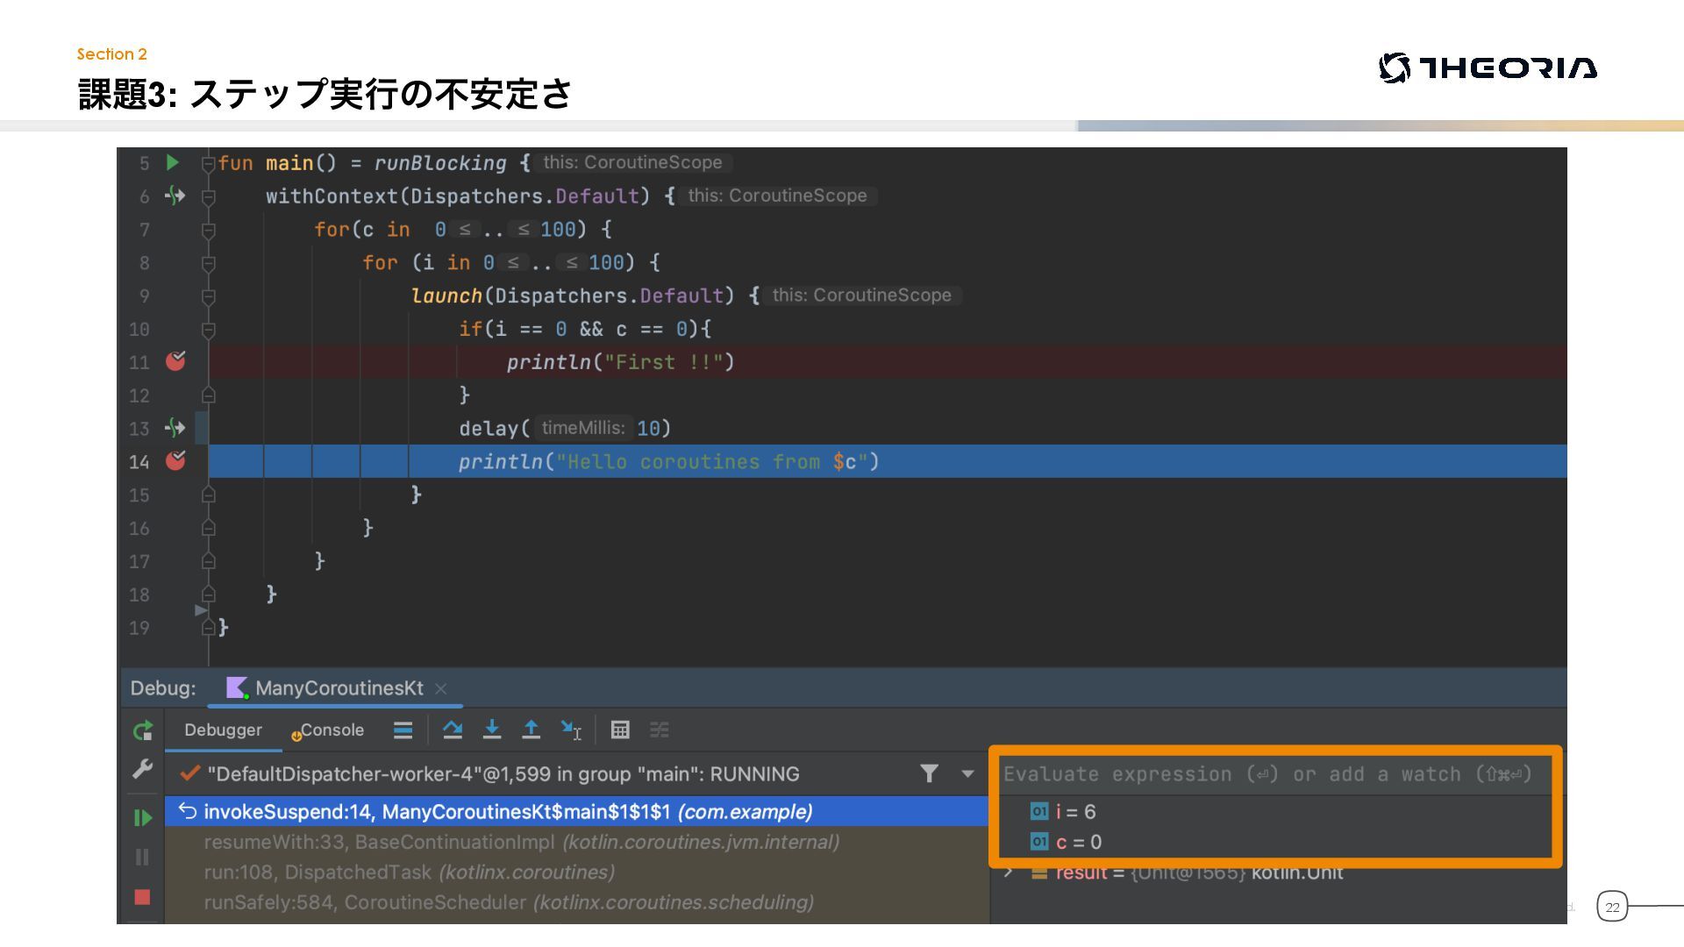Click the Run to Cursor icon
This screenshot has width=1684, height=947.
571,730
